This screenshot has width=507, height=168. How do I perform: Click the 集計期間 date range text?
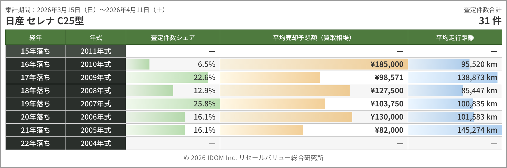(x=86, y=10)
